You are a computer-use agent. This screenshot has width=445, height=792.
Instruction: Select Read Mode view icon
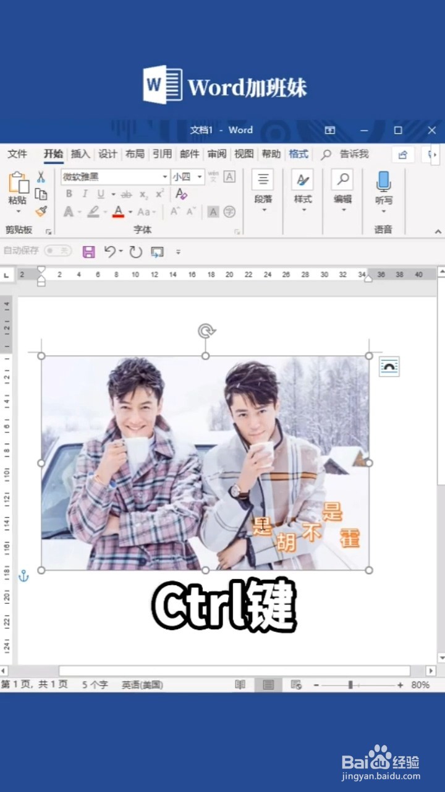coord(240,684)
